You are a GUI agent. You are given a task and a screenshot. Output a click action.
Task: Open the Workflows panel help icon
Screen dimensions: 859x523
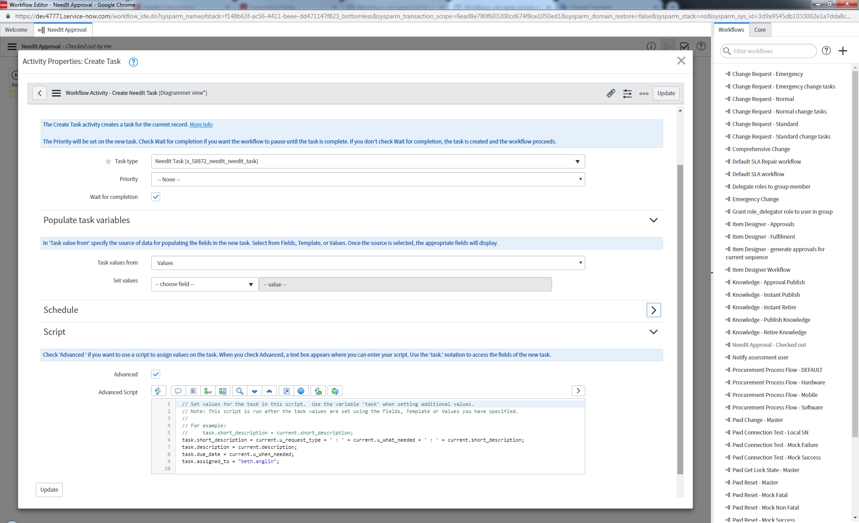tap(826, 51)
